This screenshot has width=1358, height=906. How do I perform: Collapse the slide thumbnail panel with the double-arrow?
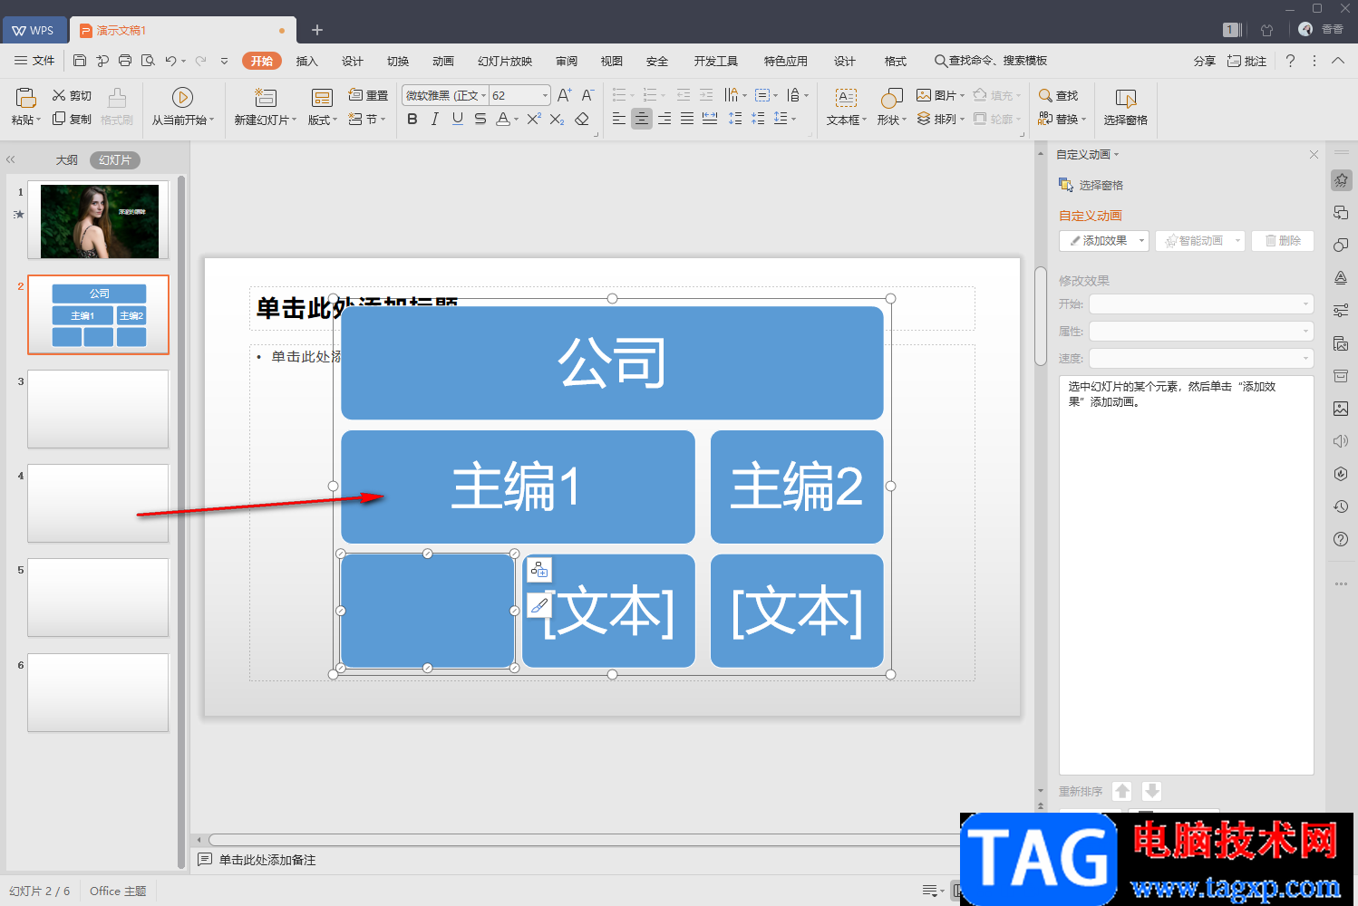coord(11,159)
